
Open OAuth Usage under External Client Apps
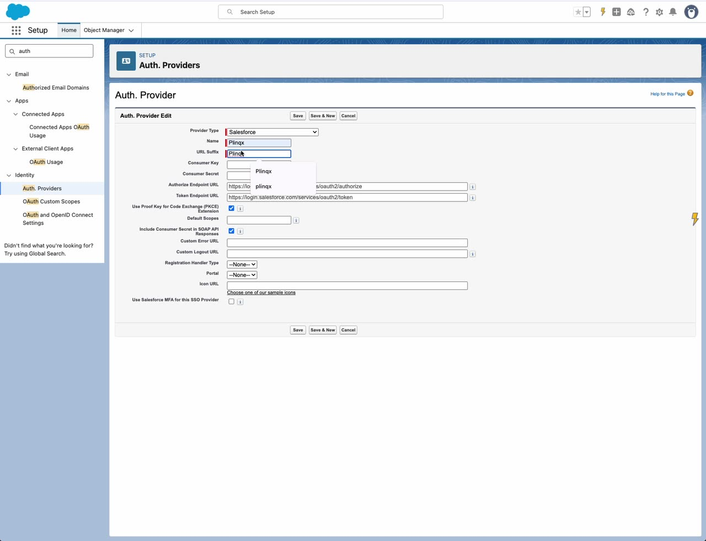point(46,162)
